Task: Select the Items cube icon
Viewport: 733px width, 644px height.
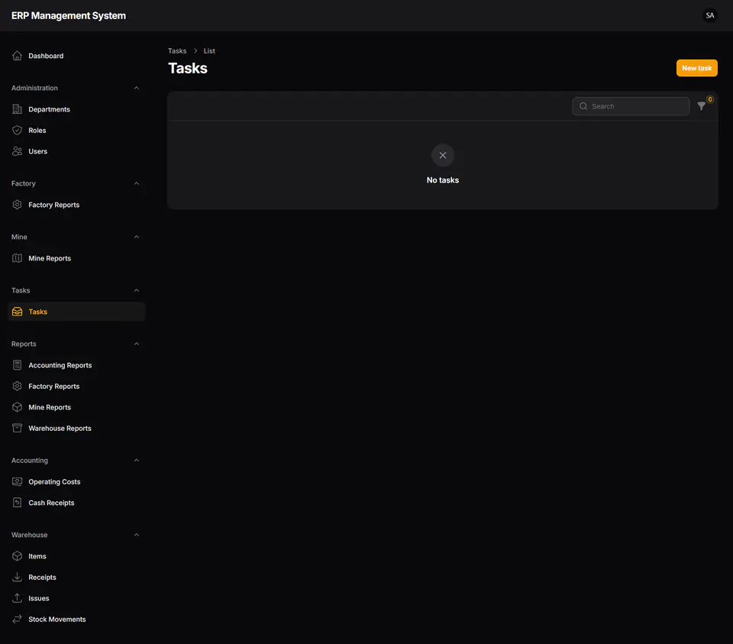Action: pos(18,555)
